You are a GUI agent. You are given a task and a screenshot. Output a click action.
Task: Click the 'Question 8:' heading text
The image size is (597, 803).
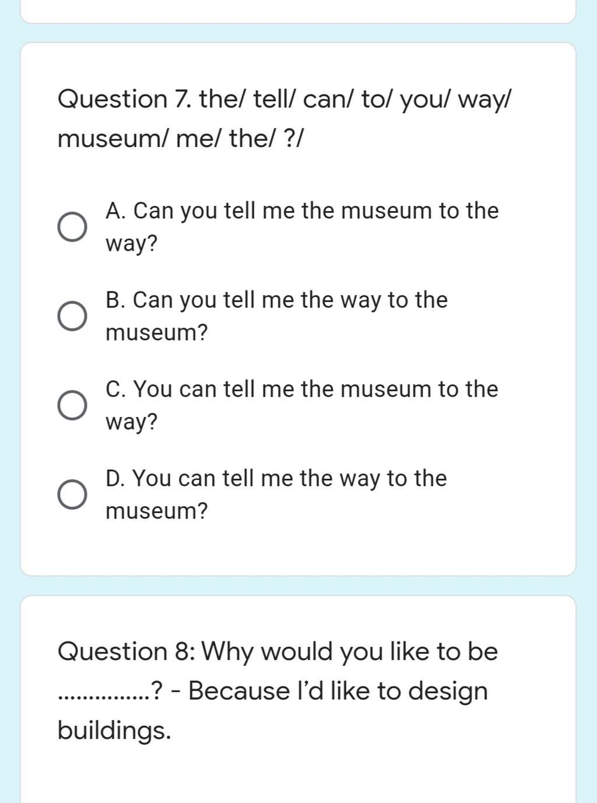(128, 651)
